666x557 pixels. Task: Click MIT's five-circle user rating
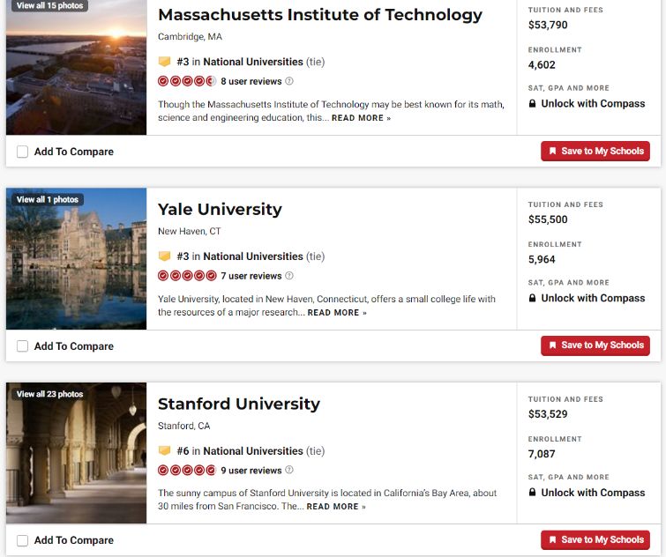coord(187,81)
